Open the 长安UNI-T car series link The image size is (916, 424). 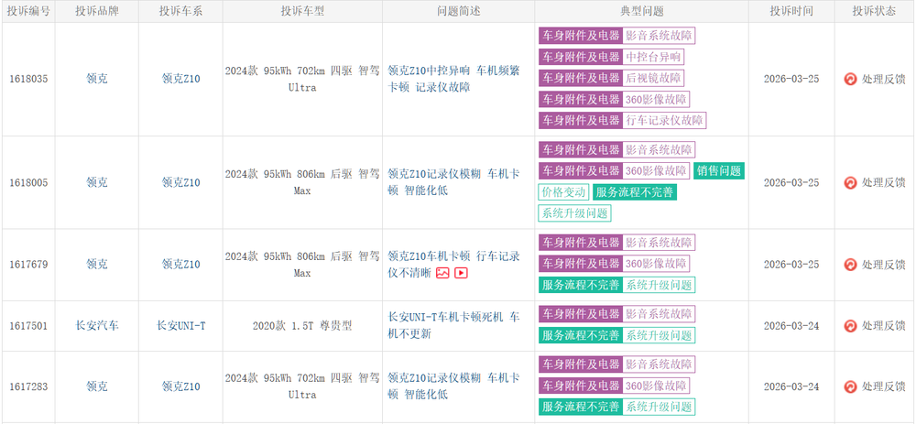pos(180,325)
